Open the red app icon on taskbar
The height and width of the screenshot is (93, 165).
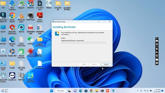click(108, 91)
